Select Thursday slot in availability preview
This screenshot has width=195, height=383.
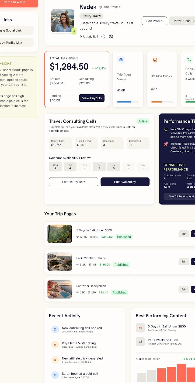[99, 167]
